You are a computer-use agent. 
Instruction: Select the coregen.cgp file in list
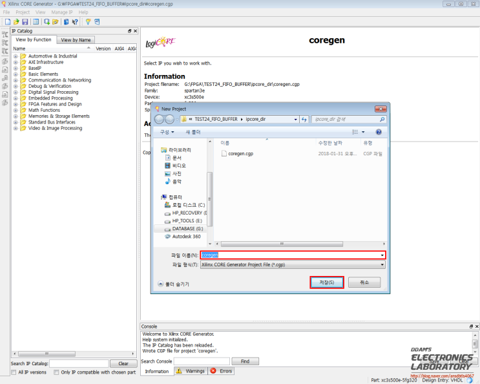pyautogui.click(x=240, y=154)
